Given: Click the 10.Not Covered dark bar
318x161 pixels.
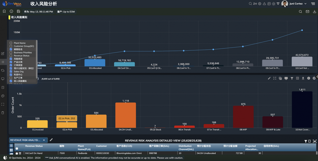Looking at the screenshot, I should pyautogui.click(x=302, y=110).
